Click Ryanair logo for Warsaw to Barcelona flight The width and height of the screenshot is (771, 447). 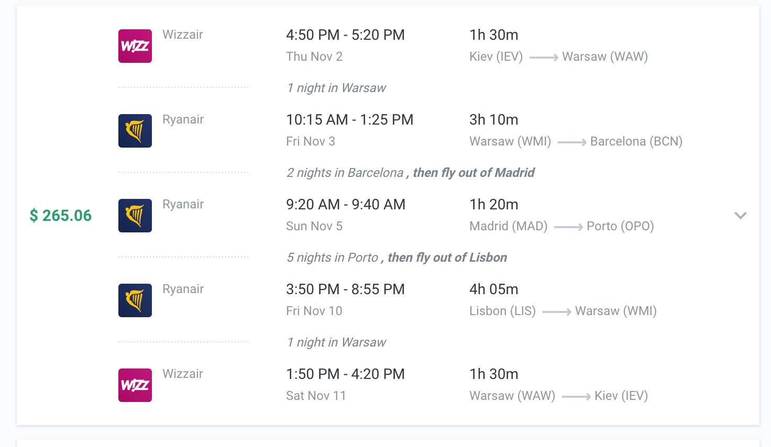tap(135, 131)
